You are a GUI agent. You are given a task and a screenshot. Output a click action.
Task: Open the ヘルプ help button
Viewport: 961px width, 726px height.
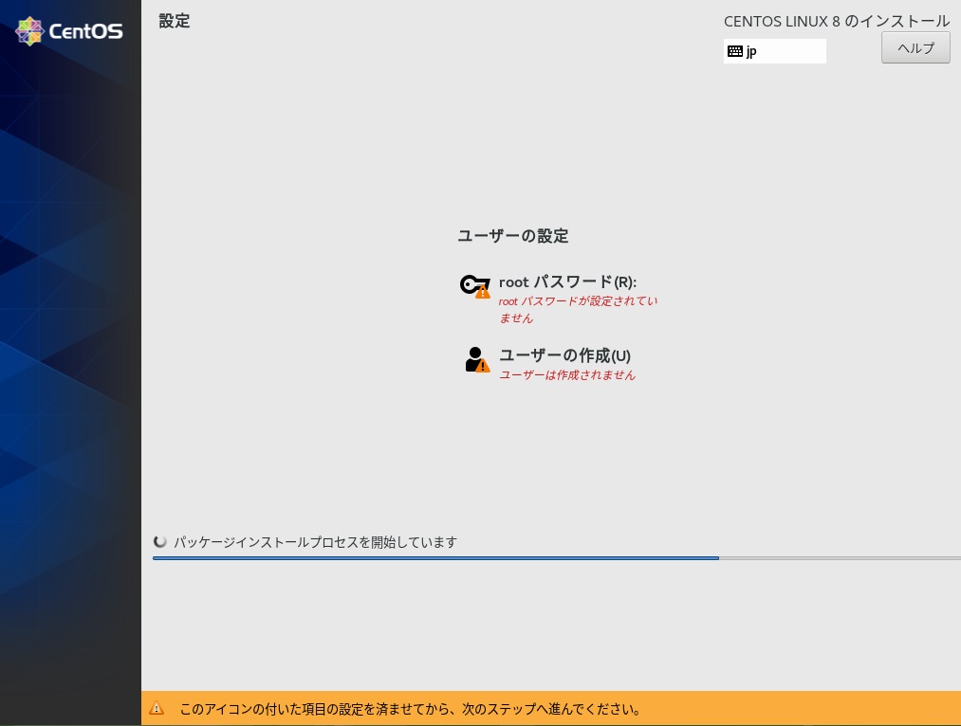915,47
